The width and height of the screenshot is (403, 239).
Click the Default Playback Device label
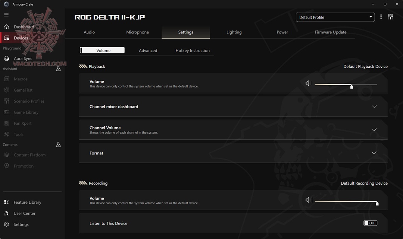pyautogui.click(x=365, y=66)
